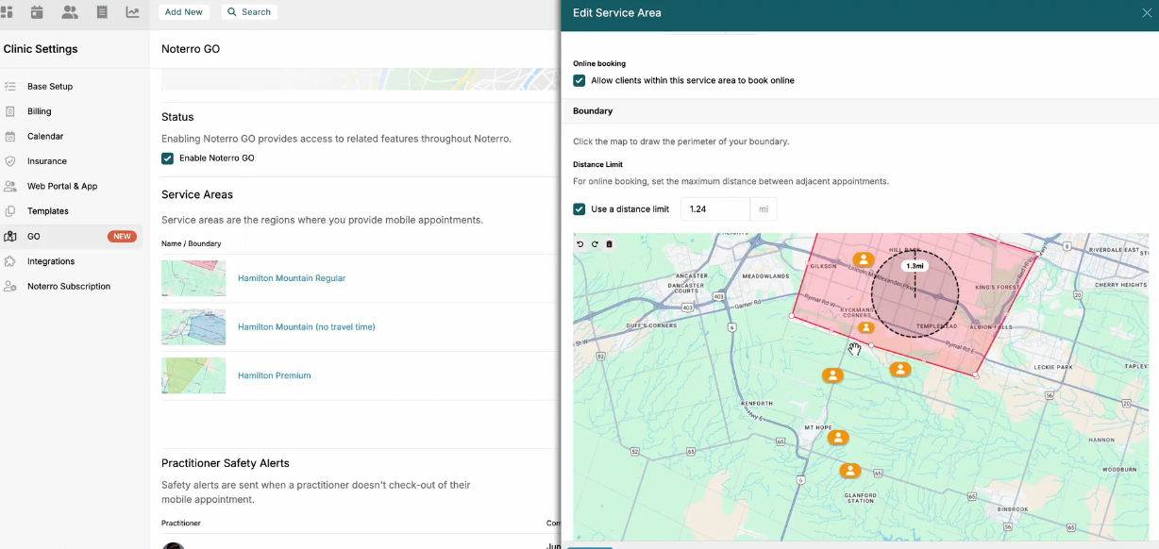Open the calendar icon in top navigation
This screenshot has width=1159, height=549.
pos(37,12)
